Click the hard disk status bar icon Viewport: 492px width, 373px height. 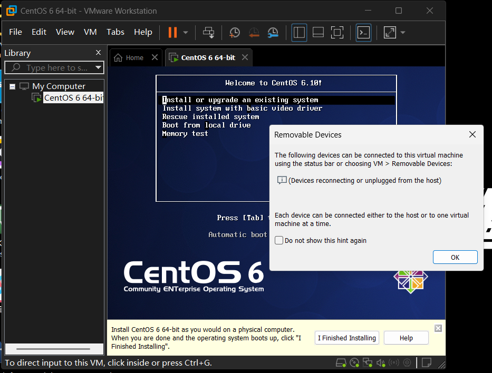(x=341, y=363)
